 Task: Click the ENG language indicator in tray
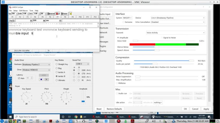pyautogui.click(x=195, y=117)
